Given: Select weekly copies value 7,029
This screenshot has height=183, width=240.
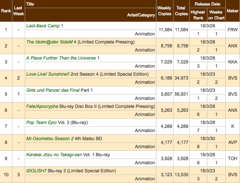Looking at the screenshot, I should click(x=166, y=62).
